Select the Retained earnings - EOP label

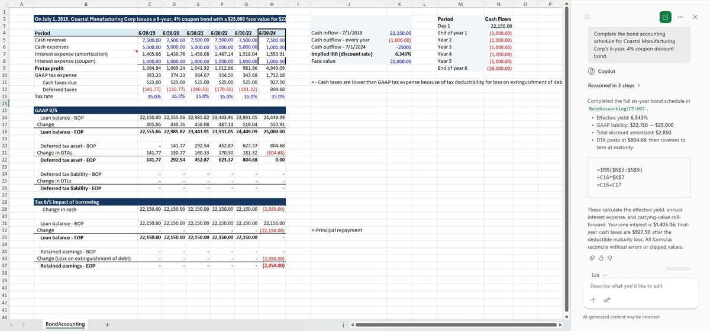click(85, 266)
